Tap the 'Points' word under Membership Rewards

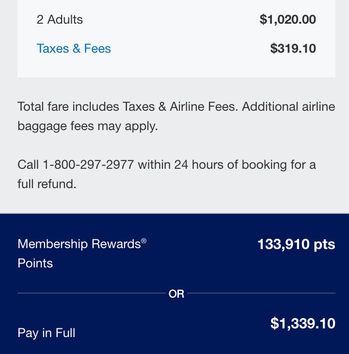tap(35, 264)
